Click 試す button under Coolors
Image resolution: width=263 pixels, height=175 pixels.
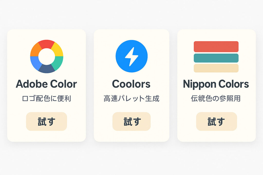tap(131, 121)
